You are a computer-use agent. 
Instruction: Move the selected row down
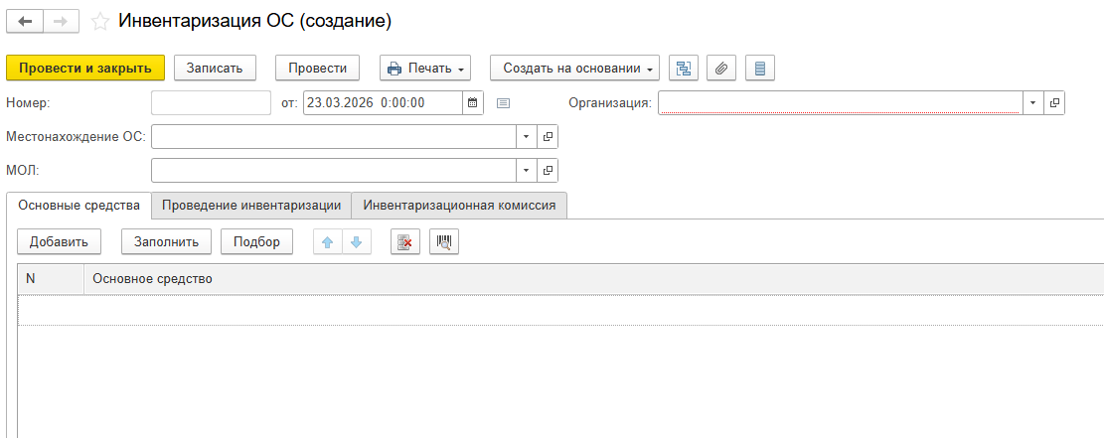pos(357,241)
